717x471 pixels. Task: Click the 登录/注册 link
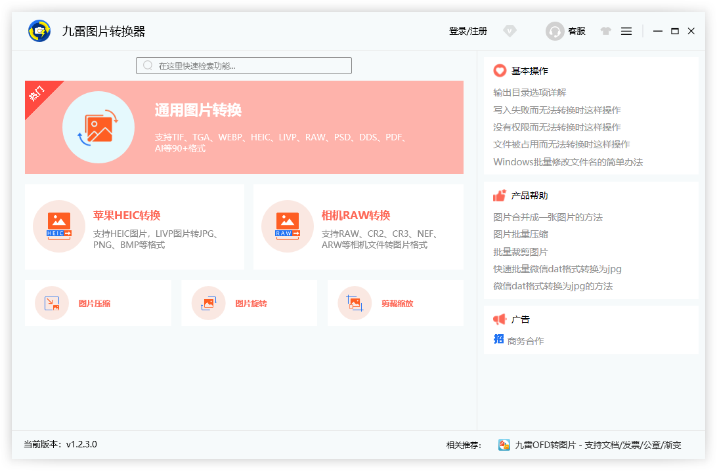point(467,31)
